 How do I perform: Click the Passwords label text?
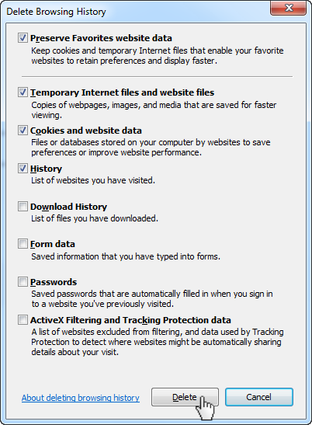click(x=54, y=282)
